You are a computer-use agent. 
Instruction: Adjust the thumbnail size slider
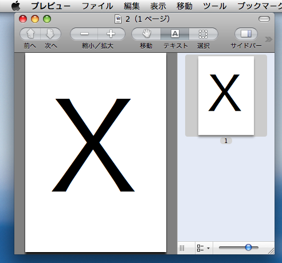pyautogui.click(x=248, y=247)
